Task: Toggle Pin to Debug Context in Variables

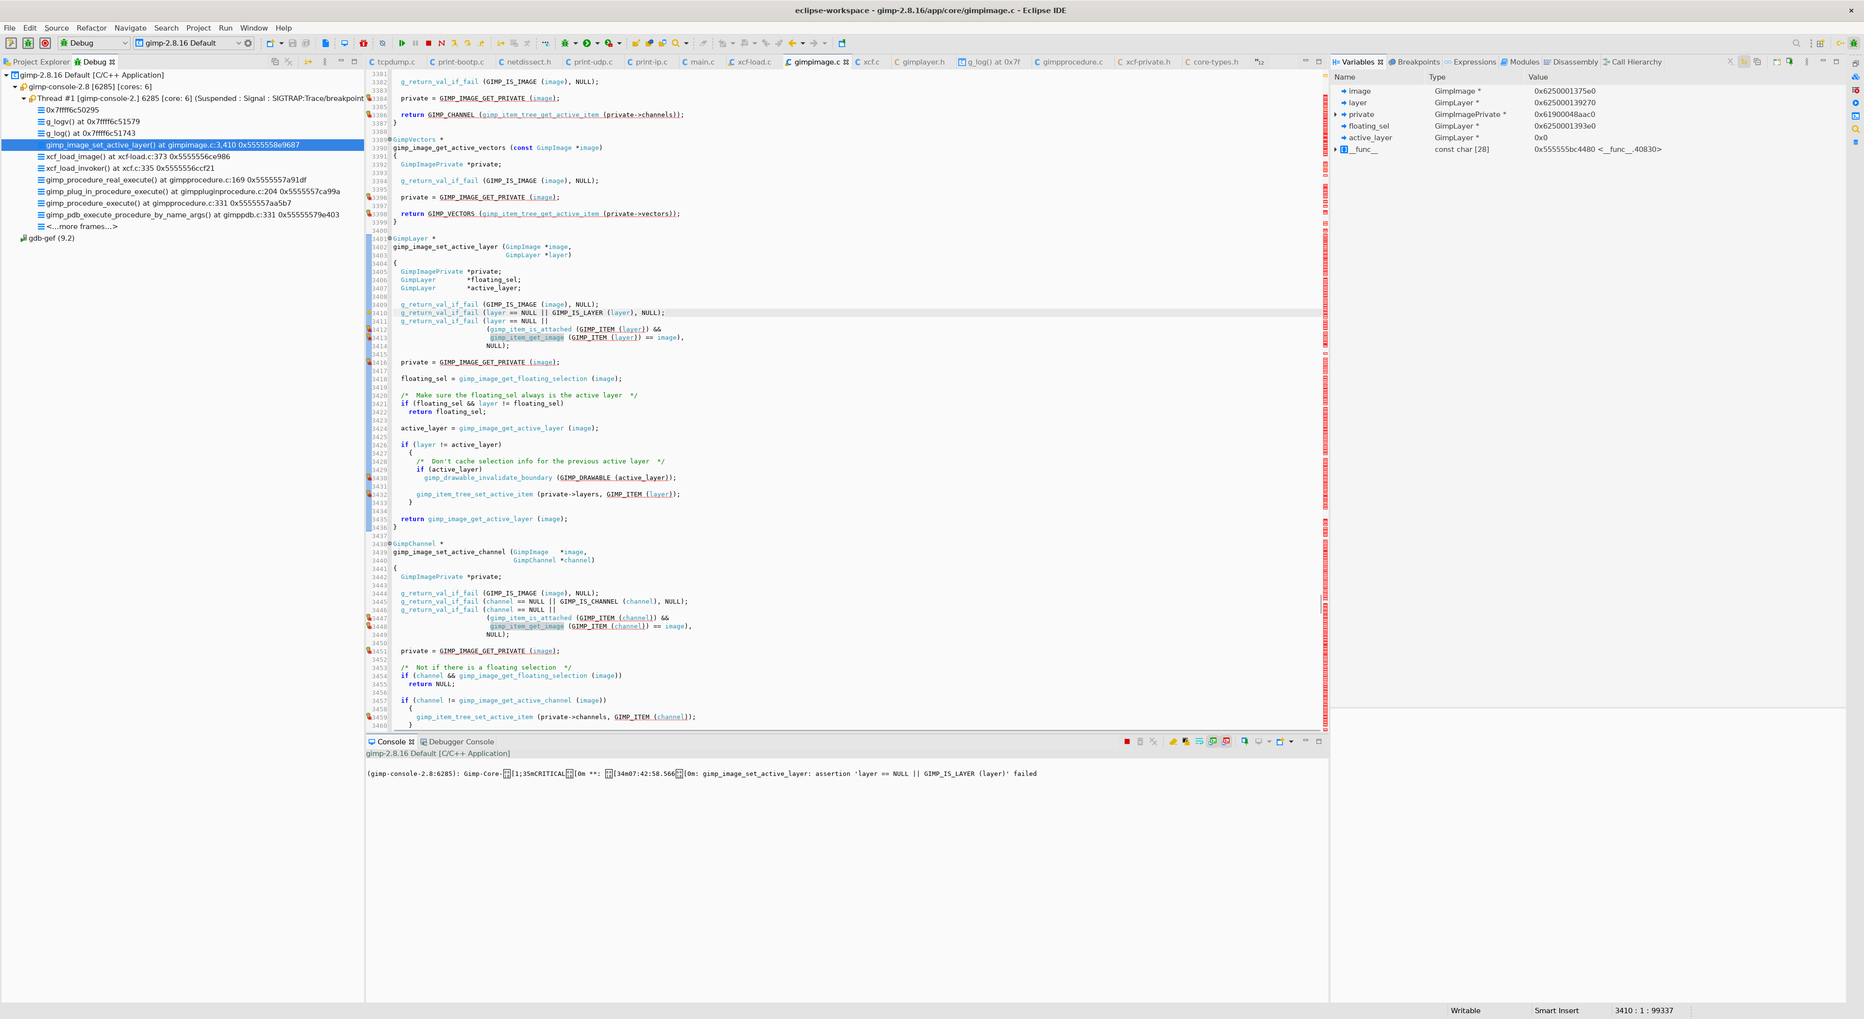Action: click(x=1789, y=62)
